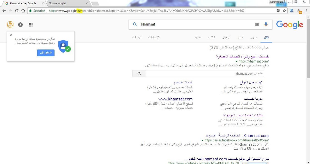Open the Khamsat.com Facebook page result
The width and height of the screenshot is (310, 164).
click(x=237, y=136)
